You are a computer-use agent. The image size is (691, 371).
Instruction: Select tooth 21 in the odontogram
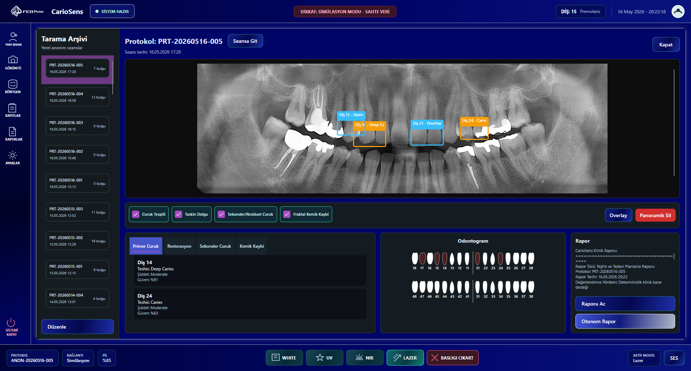point(478,260)
